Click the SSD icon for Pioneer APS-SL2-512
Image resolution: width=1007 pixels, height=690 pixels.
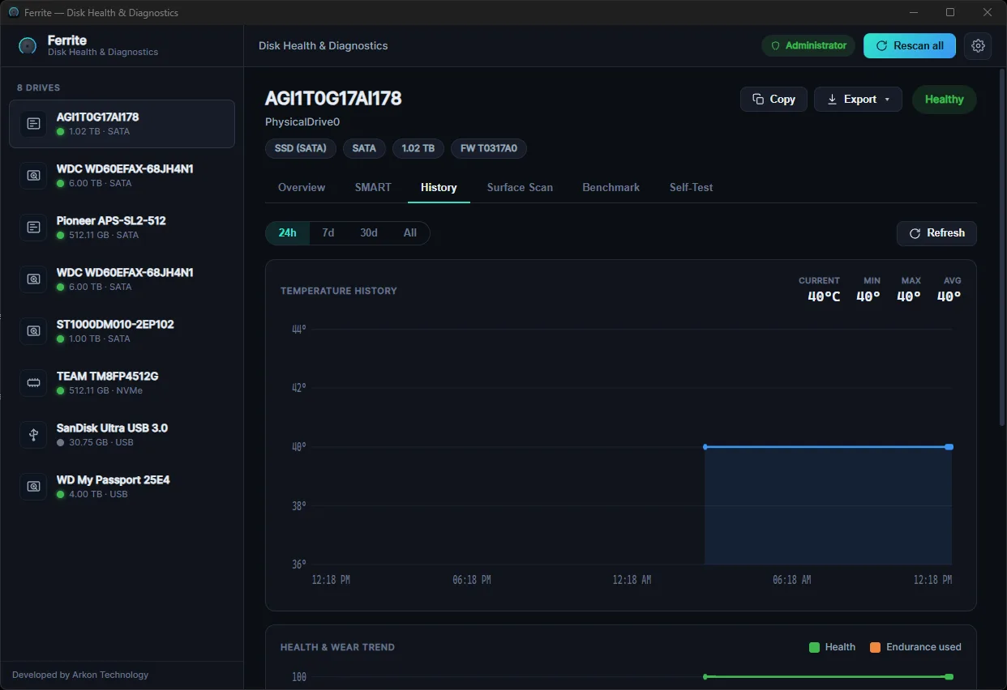(33, 228)
